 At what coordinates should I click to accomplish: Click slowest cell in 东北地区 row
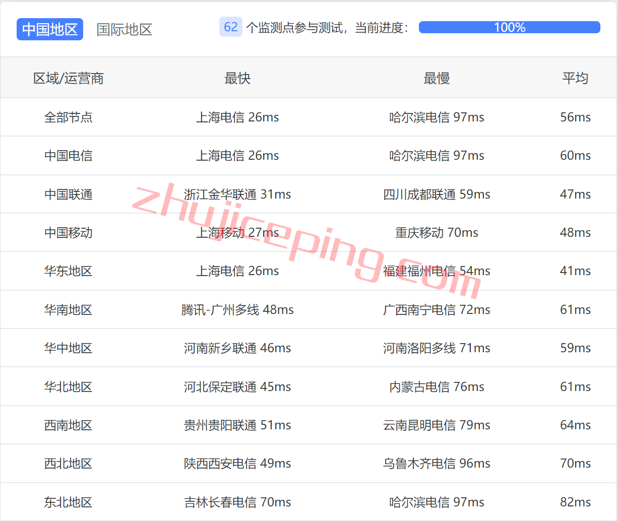coord(437,502)
